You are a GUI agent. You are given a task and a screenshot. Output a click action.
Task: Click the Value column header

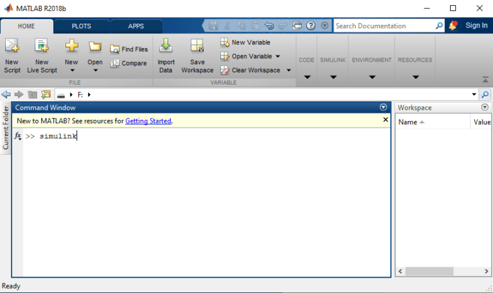pos(481,122)
